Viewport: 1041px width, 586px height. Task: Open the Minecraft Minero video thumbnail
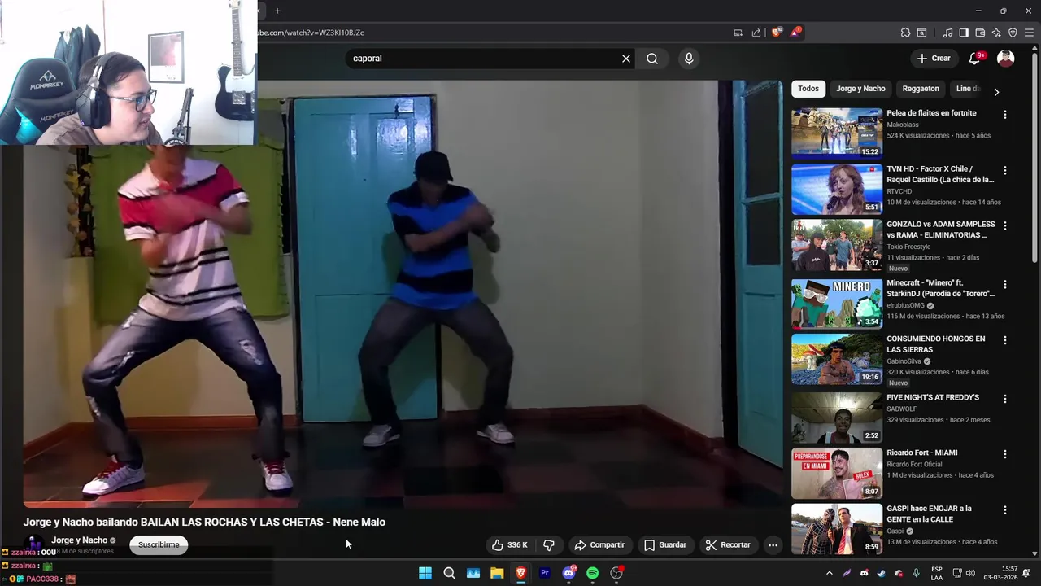(837, 304)
